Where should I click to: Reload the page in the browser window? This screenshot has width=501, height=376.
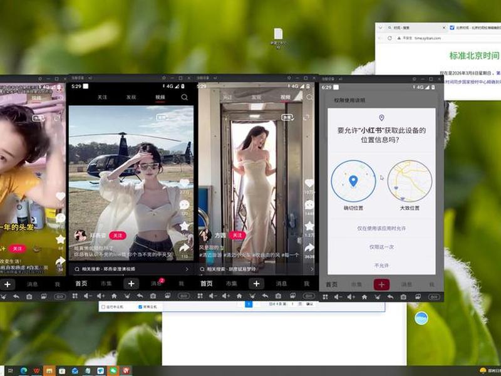390,38
